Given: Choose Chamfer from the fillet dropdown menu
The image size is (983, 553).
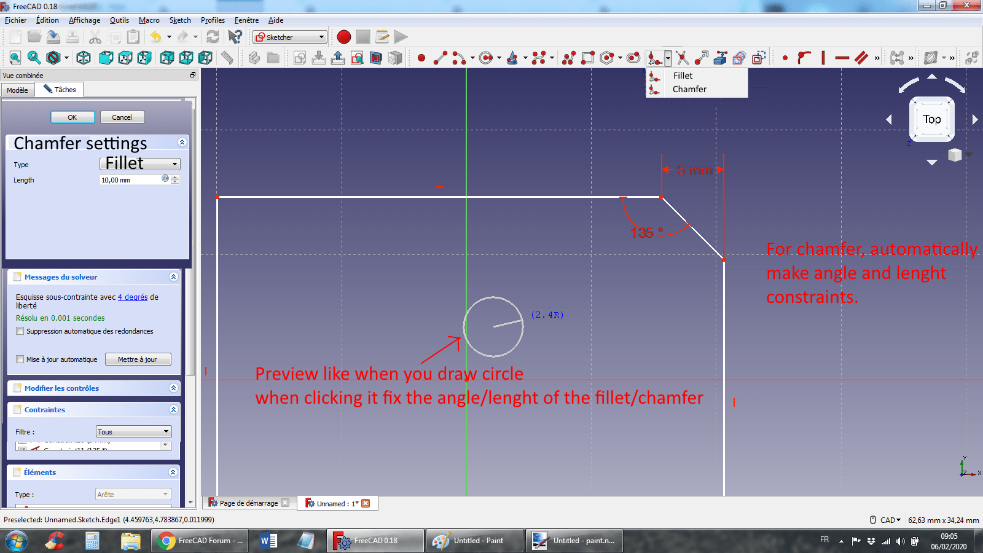Looking at the screenshot, I should (688, 89).
